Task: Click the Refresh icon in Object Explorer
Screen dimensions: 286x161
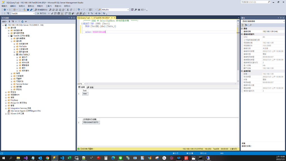Action: (x=22, y=22)
